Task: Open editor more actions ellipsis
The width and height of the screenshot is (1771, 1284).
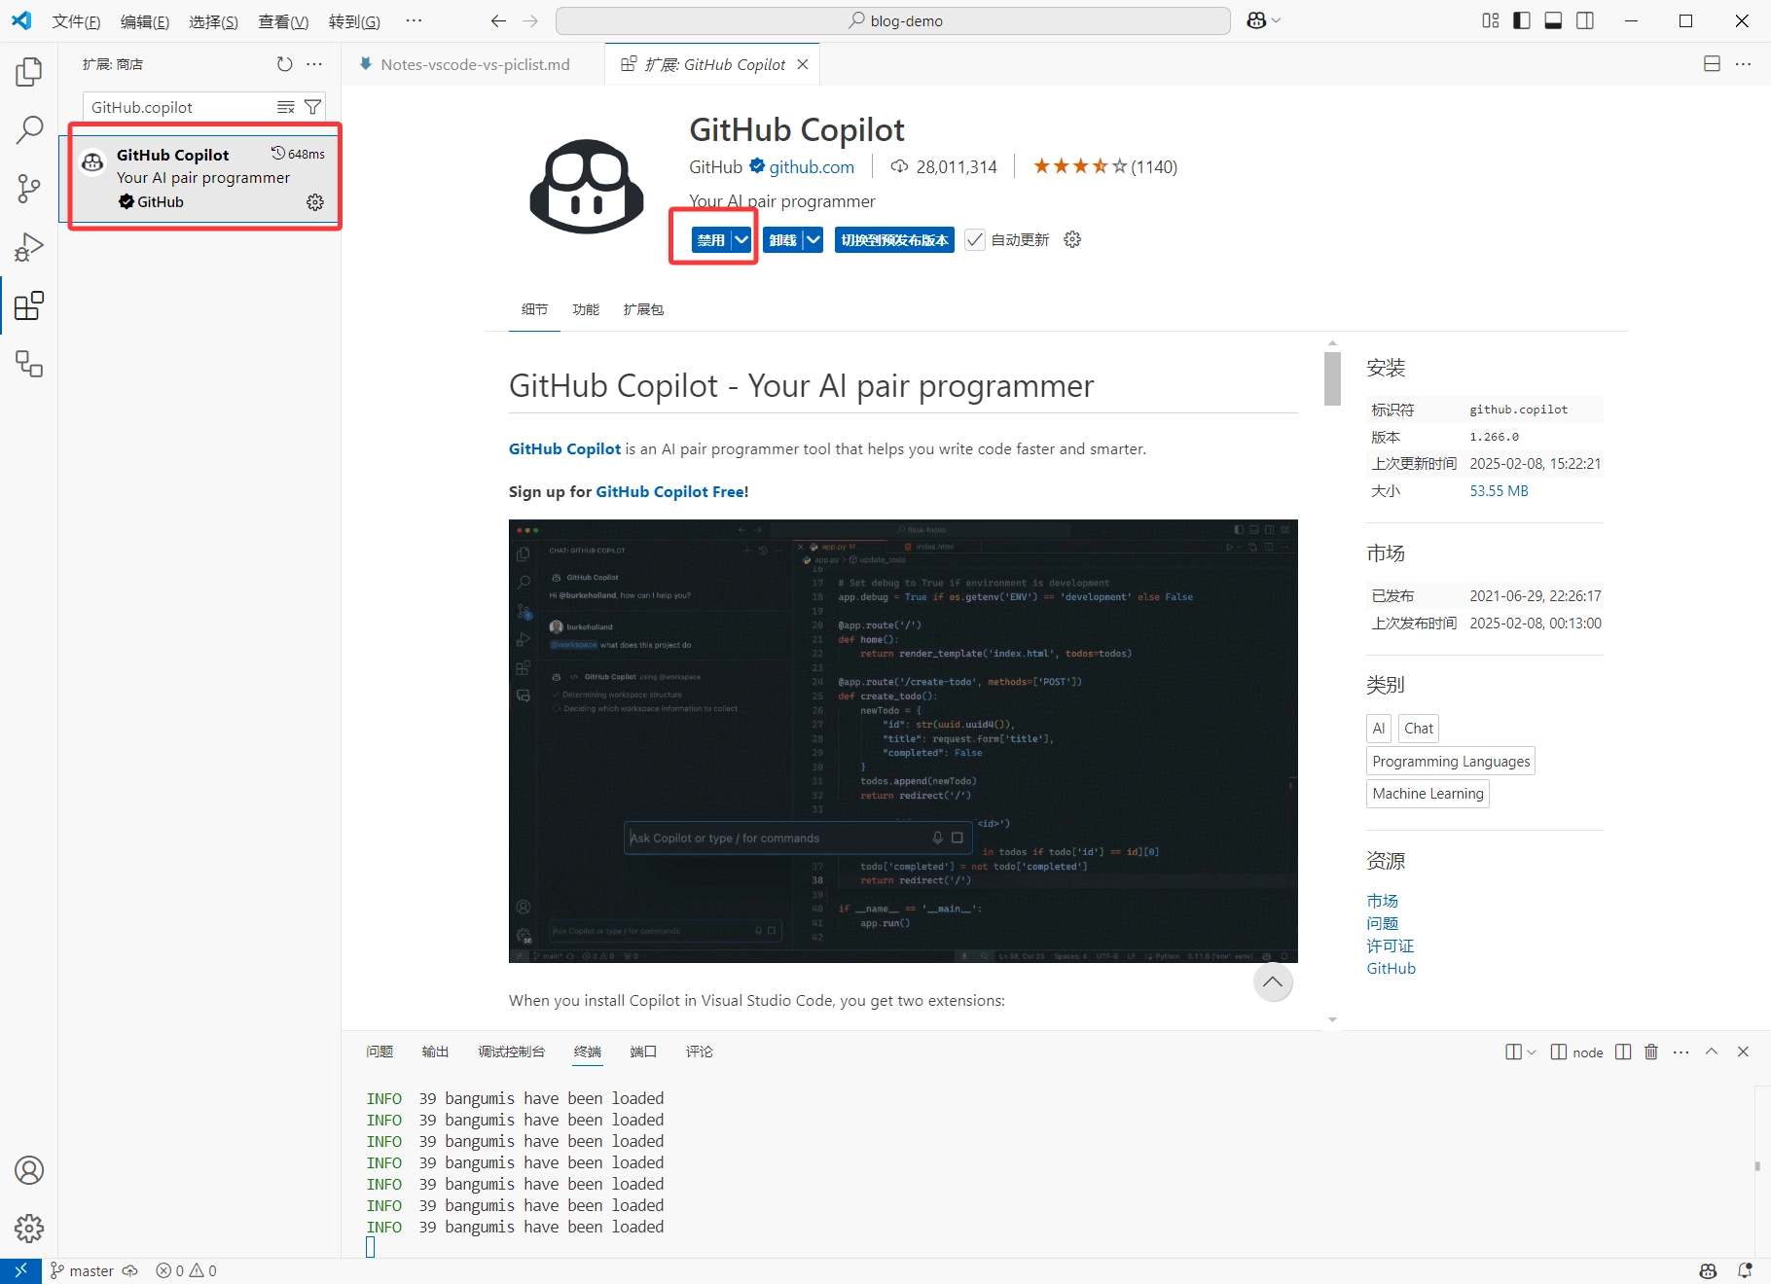Action: [x=1743, y=64]
